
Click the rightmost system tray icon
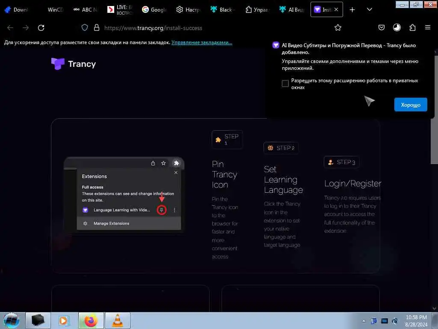[x=395, y=321]
